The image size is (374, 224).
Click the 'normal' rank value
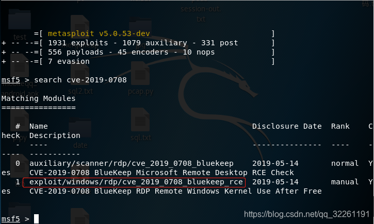click(345, 163)
